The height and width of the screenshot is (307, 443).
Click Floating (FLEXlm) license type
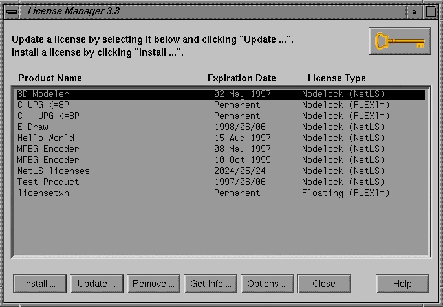[345, 193]
